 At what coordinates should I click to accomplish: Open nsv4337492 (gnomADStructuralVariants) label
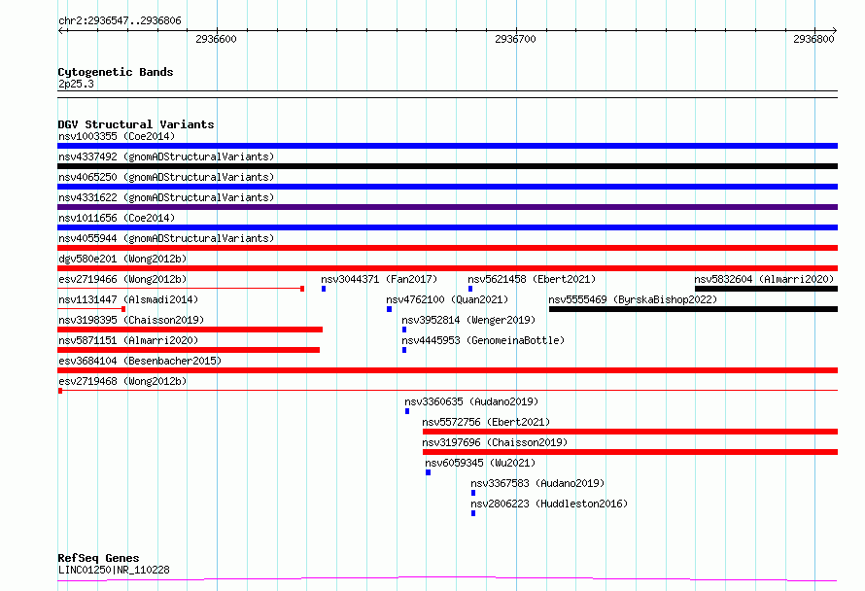(x=166, y=156)
